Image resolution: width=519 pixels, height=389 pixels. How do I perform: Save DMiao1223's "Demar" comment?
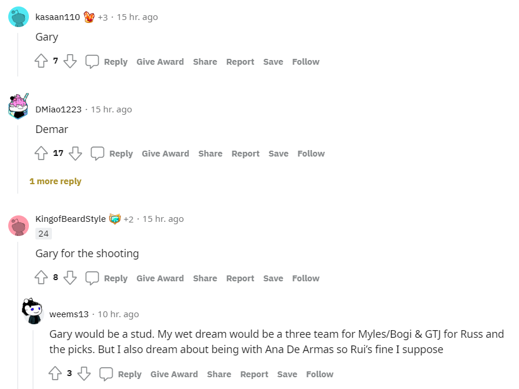coord(278,154)
